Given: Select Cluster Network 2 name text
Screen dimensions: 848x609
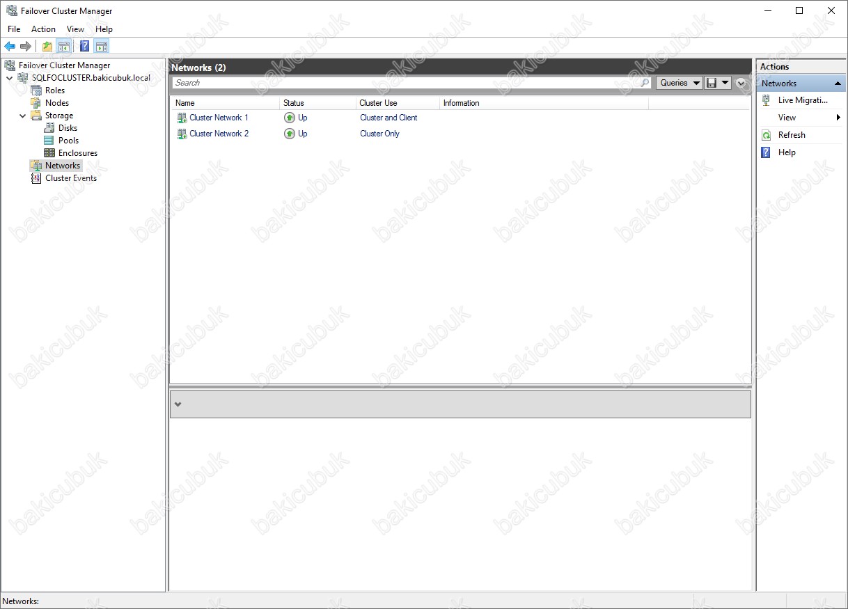Looking at the screenshot, I should (219, 134).
